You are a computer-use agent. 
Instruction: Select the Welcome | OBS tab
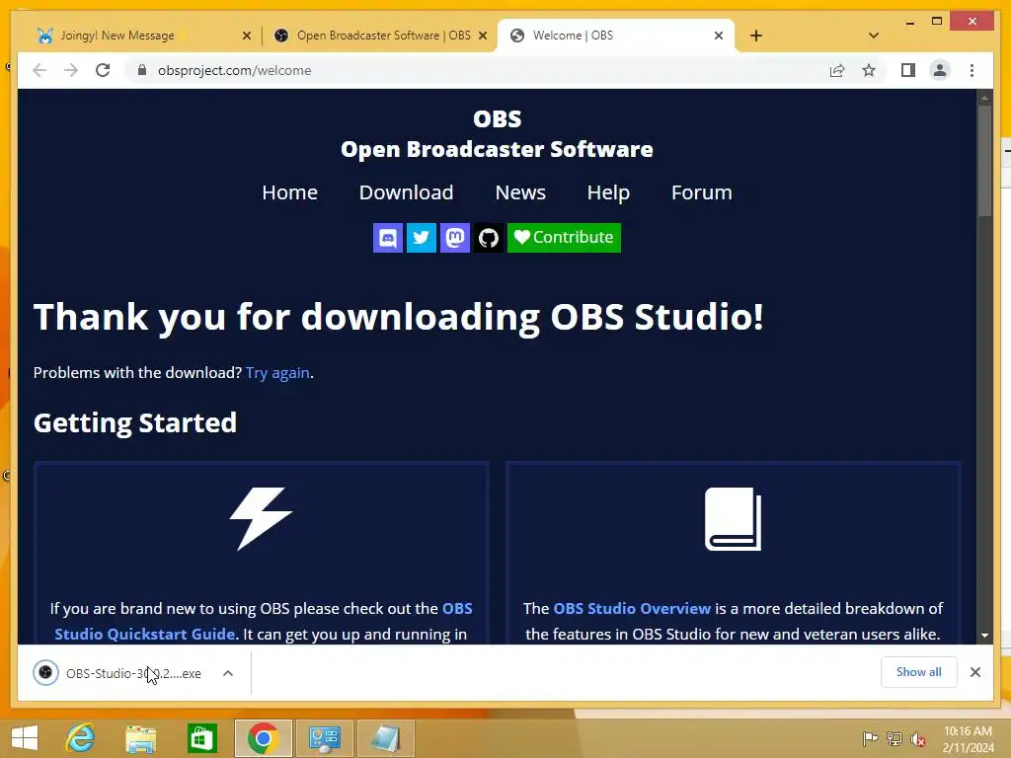click(x=616, y=36)
